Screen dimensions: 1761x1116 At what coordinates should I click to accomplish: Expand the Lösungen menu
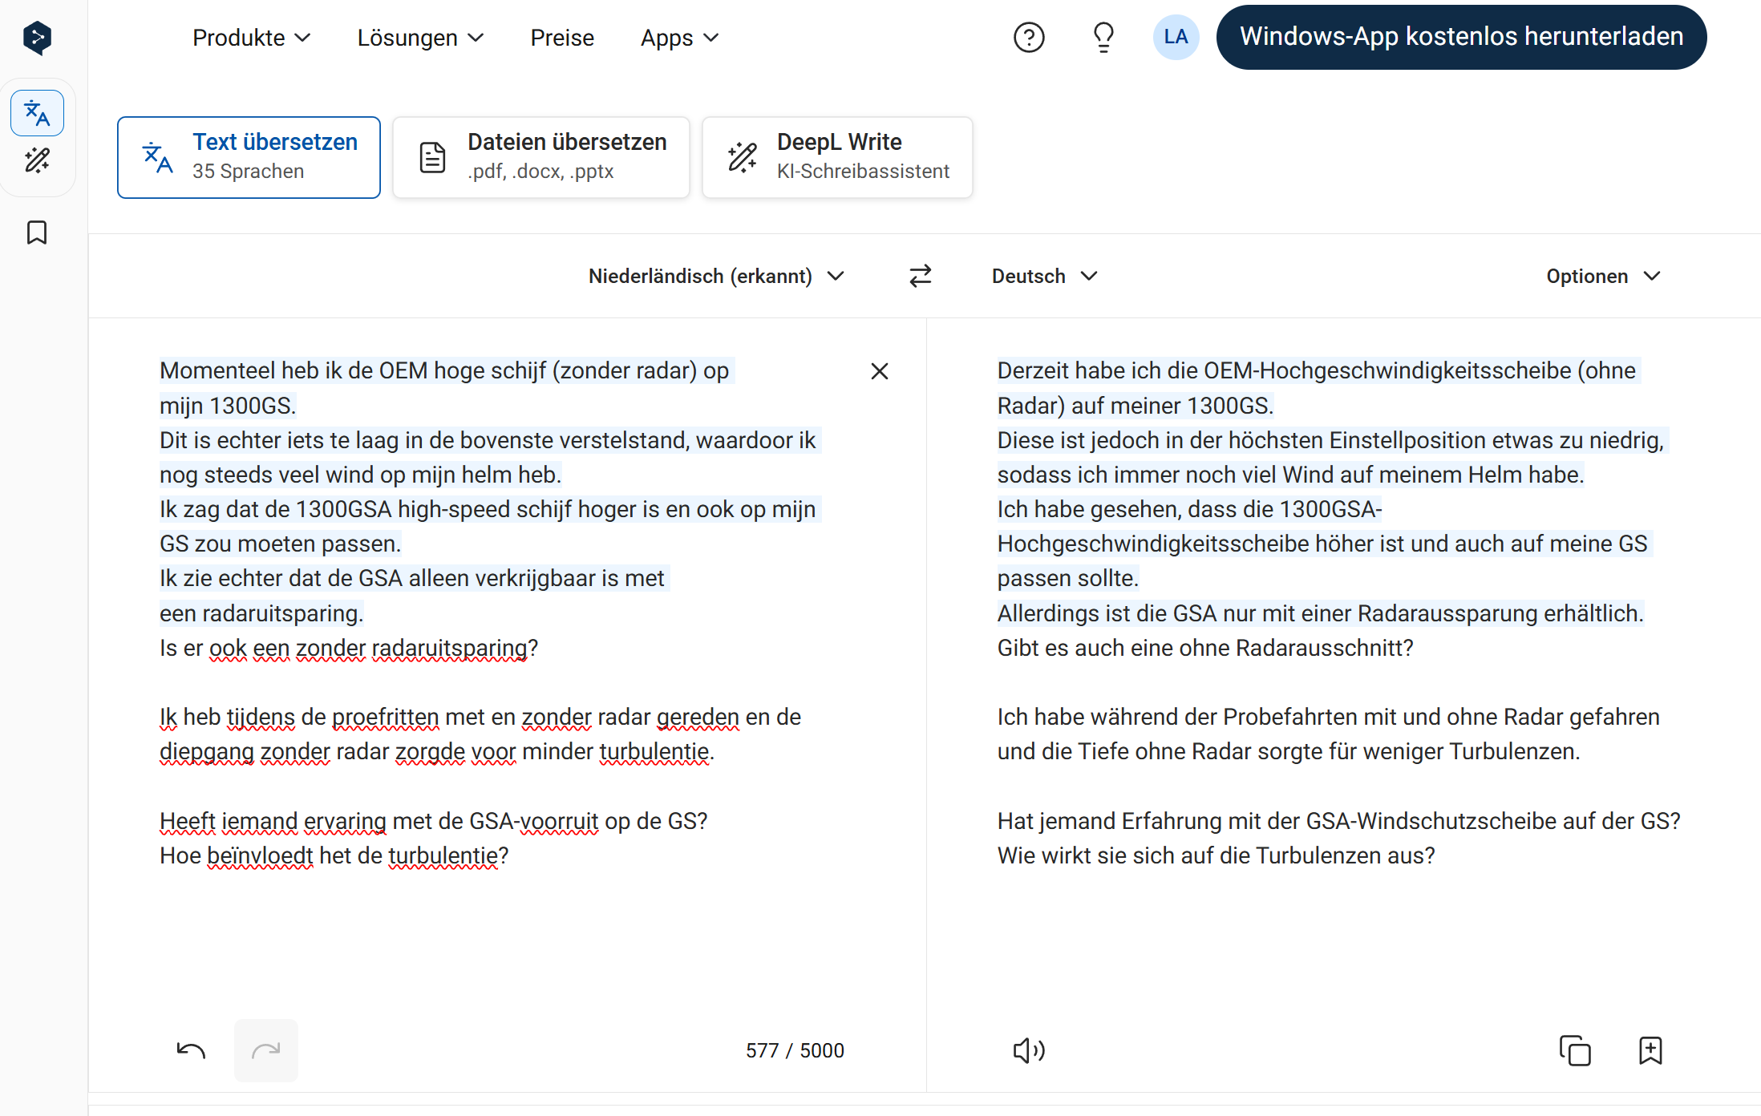pos(420,38)
